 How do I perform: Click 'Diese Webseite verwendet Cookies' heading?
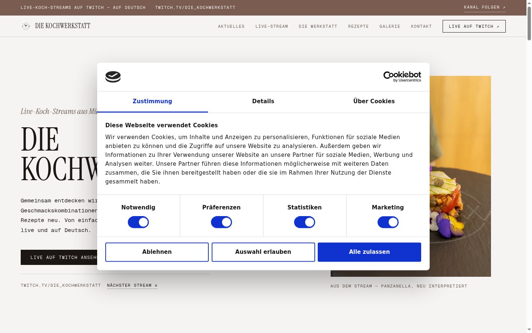[161, 125]
